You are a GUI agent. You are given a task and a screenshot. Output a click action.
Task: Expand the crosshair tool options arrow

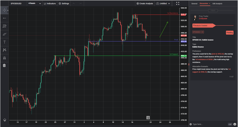[x=8, y=10]
